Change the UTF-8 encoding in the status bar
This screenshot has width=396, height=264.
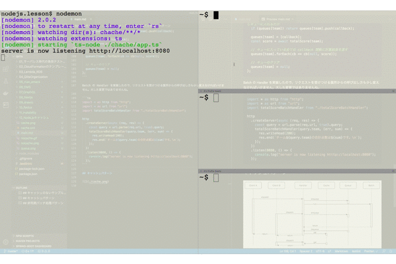[320, 251]
